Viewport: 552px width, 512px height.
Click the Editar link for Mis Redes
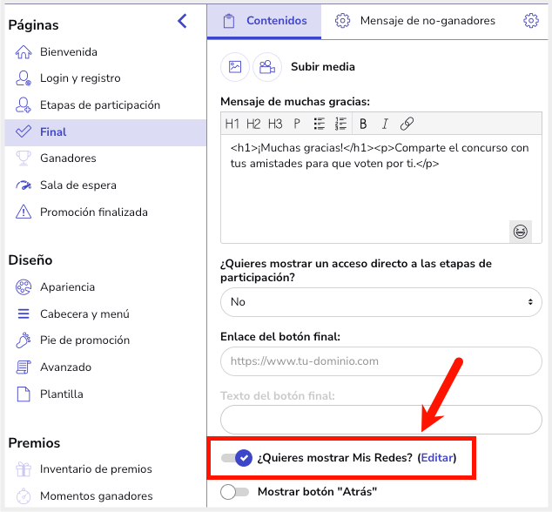tap(436, 458)
